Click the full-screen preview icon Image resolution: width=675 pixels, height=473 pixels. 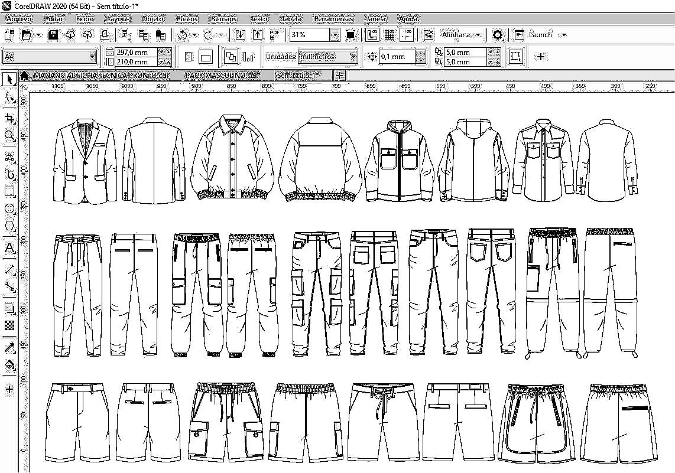click(351, 35)
